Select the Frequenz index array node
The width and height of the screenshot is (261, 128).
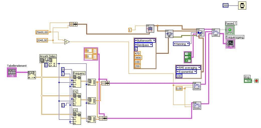pos(77,81)
